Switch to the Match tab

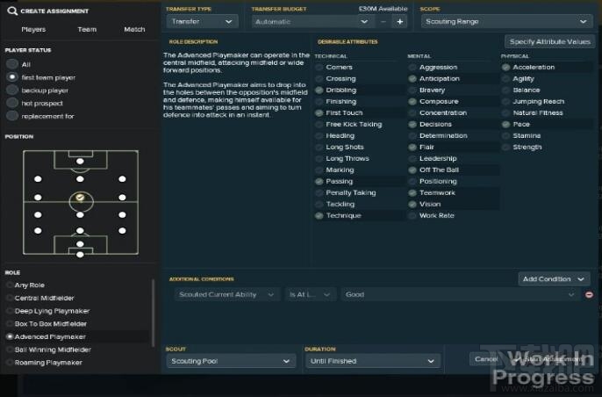tap(134, 29)
